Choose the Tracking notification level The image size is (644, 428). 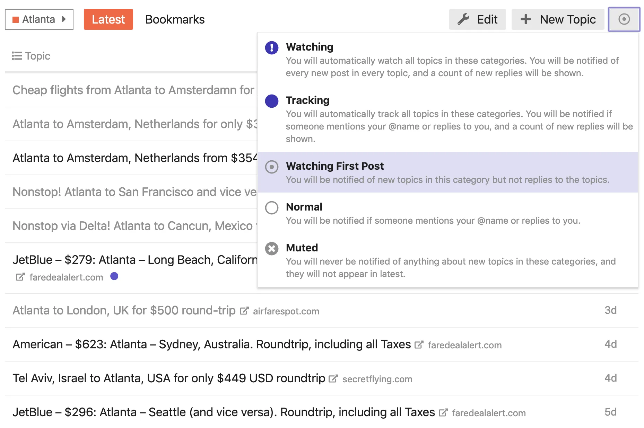[307, 100]
